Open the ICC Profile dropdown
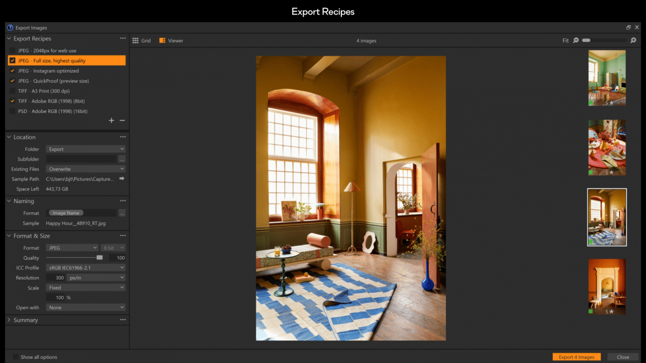The image size is (646, 363). tap(85, 267)
